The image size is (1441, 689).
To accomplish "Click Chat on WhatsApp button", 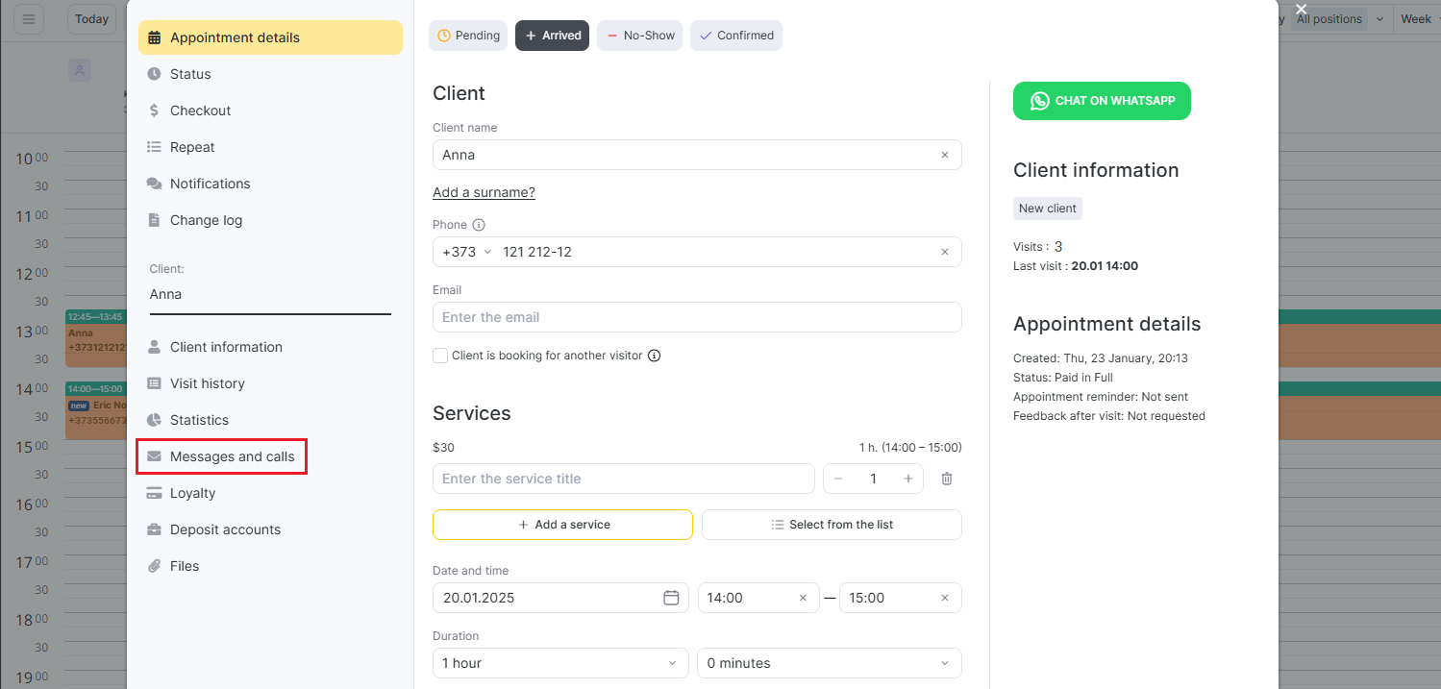I will point(1102,101).
